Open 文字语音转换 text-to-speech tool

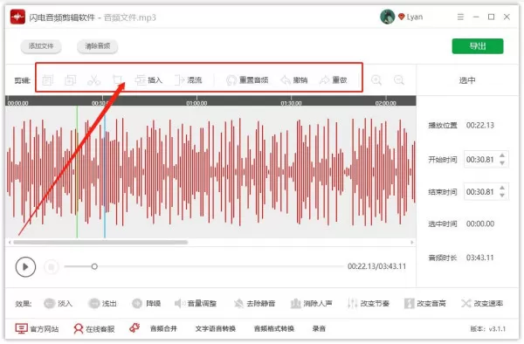tap(216, 328)
